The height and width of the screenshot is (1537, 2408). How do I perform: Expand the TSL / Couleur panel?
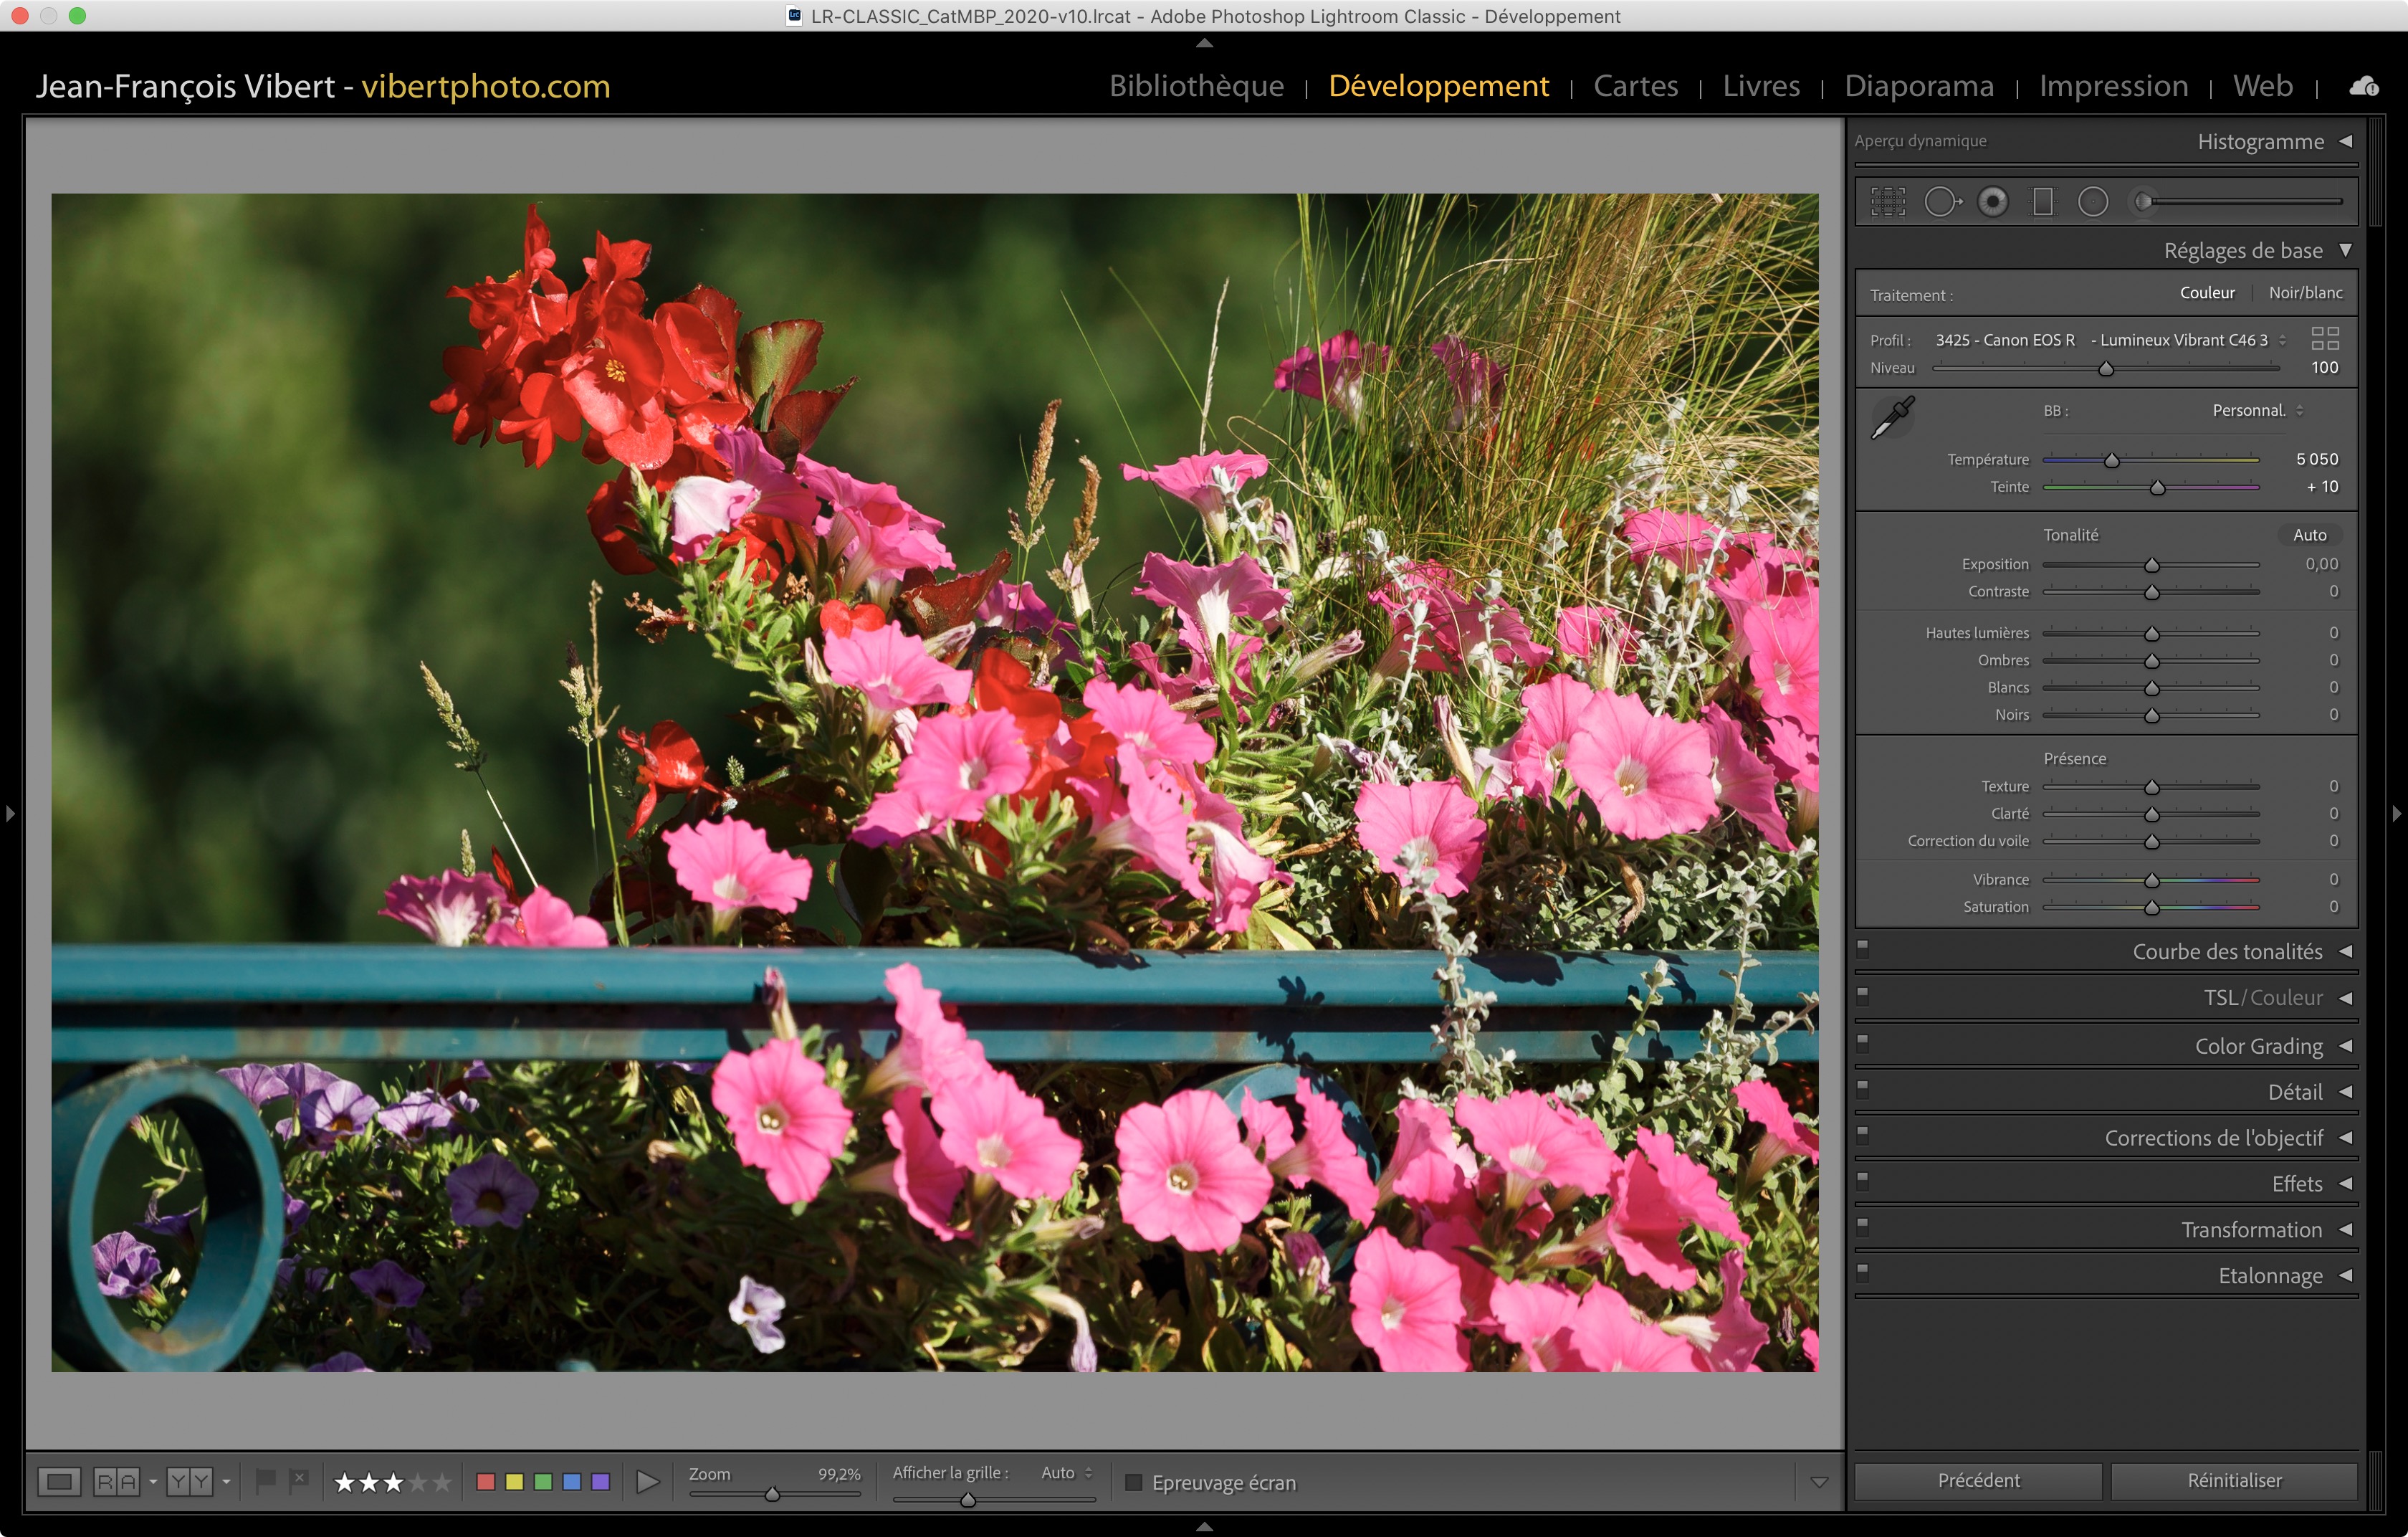(2345, 998)
